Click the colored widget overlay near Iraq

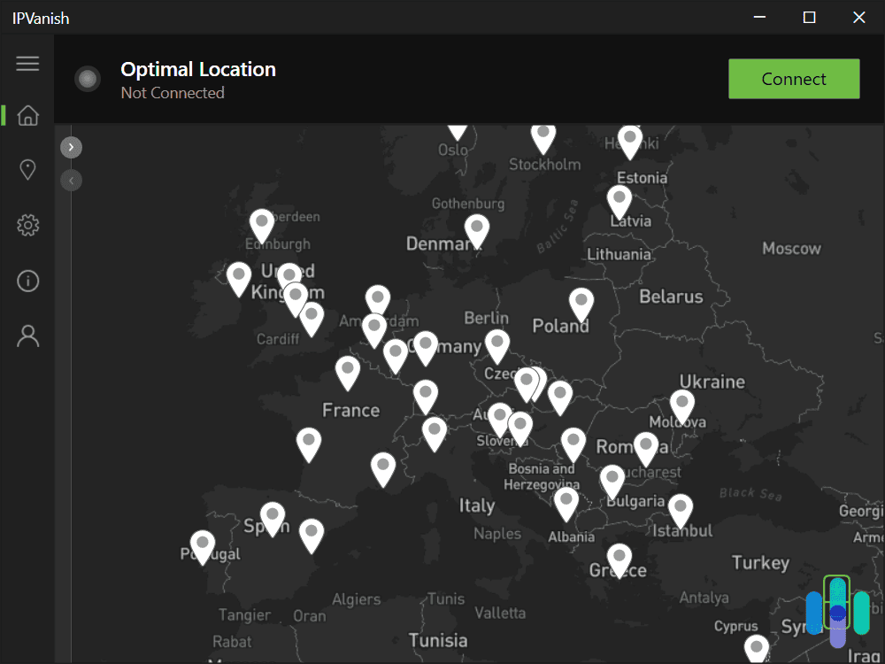(835, 609)
